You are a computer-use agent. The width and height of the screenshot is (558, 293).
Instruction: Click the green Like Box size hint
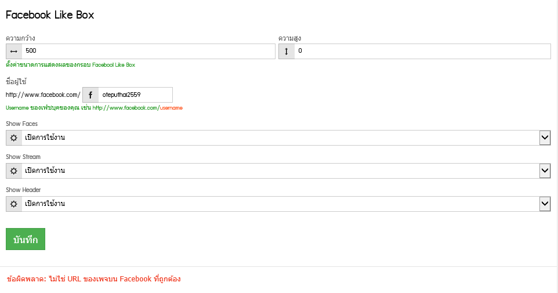tap(70, 64)
